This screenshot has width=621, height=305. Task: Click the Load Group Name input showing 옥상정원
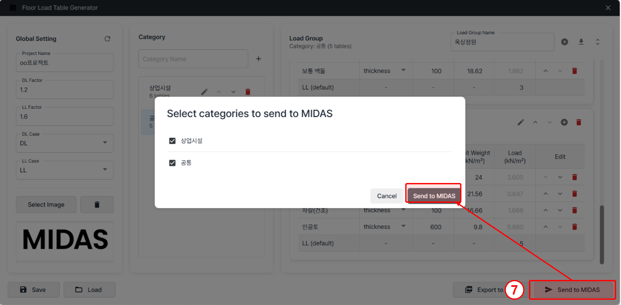tap(502, 42)
